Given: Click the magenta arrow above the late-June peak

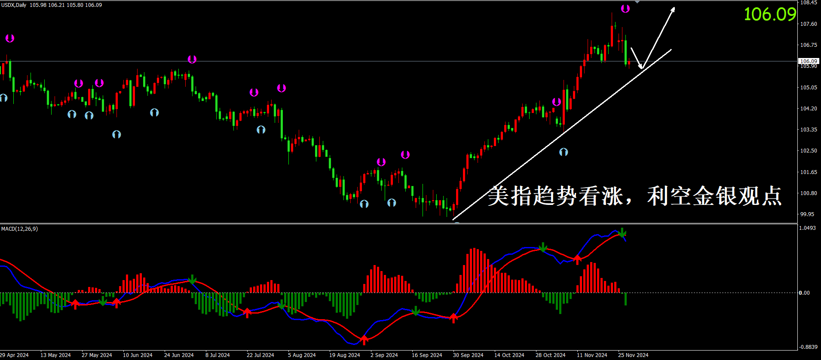Looking at the screenshot, I should point(192,59).
